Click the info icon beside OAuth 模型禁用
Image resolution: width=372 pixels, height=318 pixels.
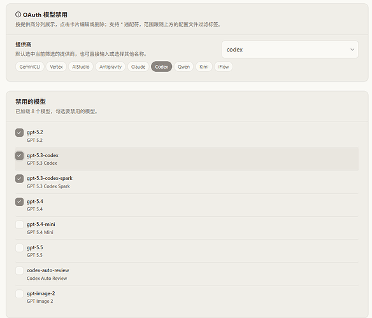click(18, 15)
